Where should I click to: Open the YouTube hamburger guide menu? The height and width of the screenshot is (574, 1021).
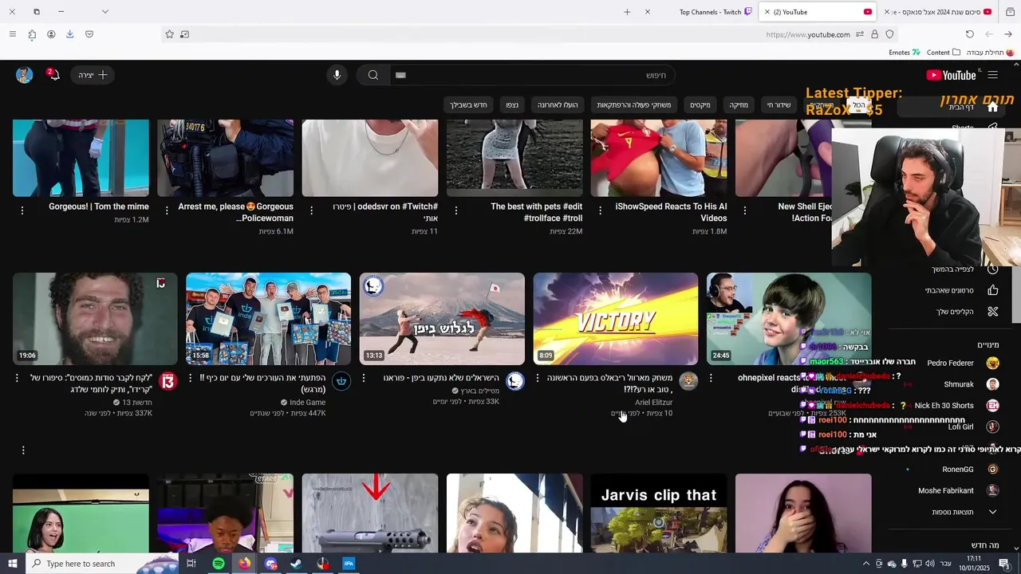(x=992, y=75)
